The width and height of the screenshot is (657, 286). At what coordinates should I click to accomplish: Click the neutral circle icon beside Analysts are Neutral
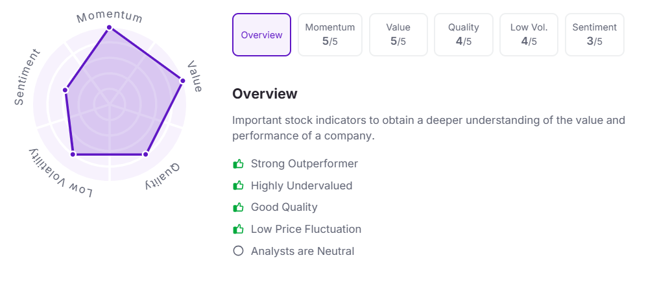pos(238,251)
